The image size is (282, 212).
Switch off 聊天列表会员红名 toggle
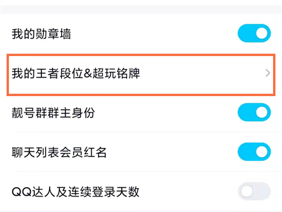click(x=254, y=152)
